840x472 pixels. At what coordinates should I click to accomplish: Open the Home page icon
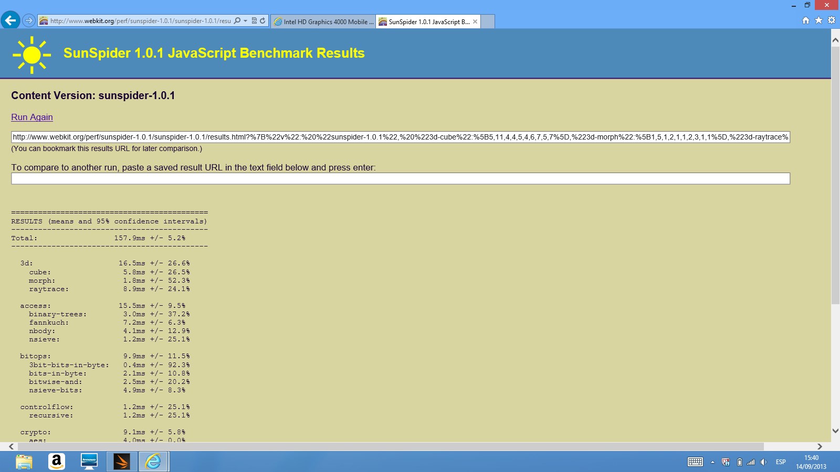point(806,20)
